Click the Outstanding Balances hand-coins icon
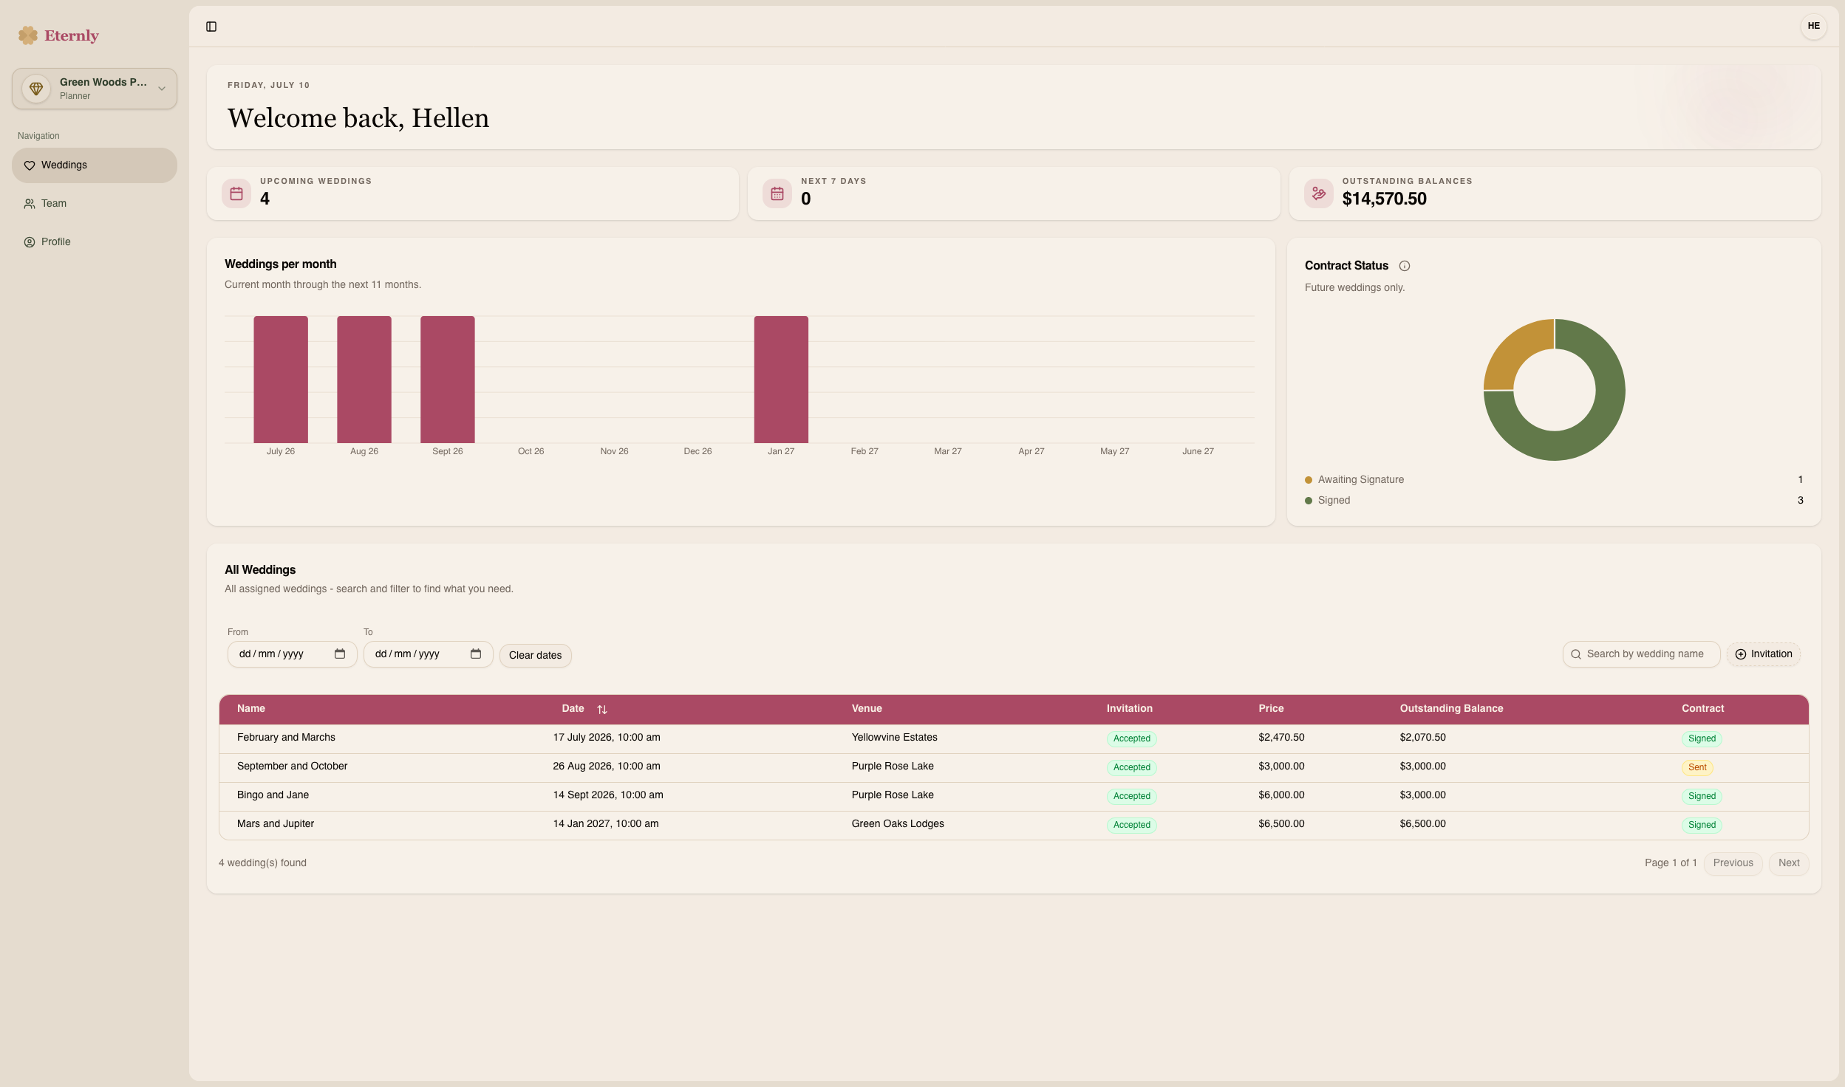The height and width of the screenshot is (1087, 1845). [1319, 193]
